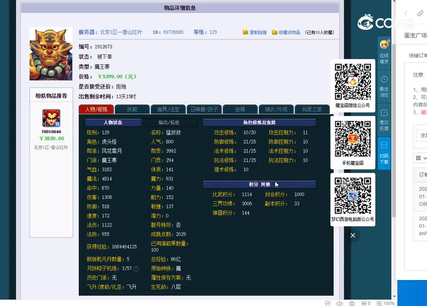Click the 相似物品推荐 header
This screenshot has width=427, height=306.
point(51,96)
